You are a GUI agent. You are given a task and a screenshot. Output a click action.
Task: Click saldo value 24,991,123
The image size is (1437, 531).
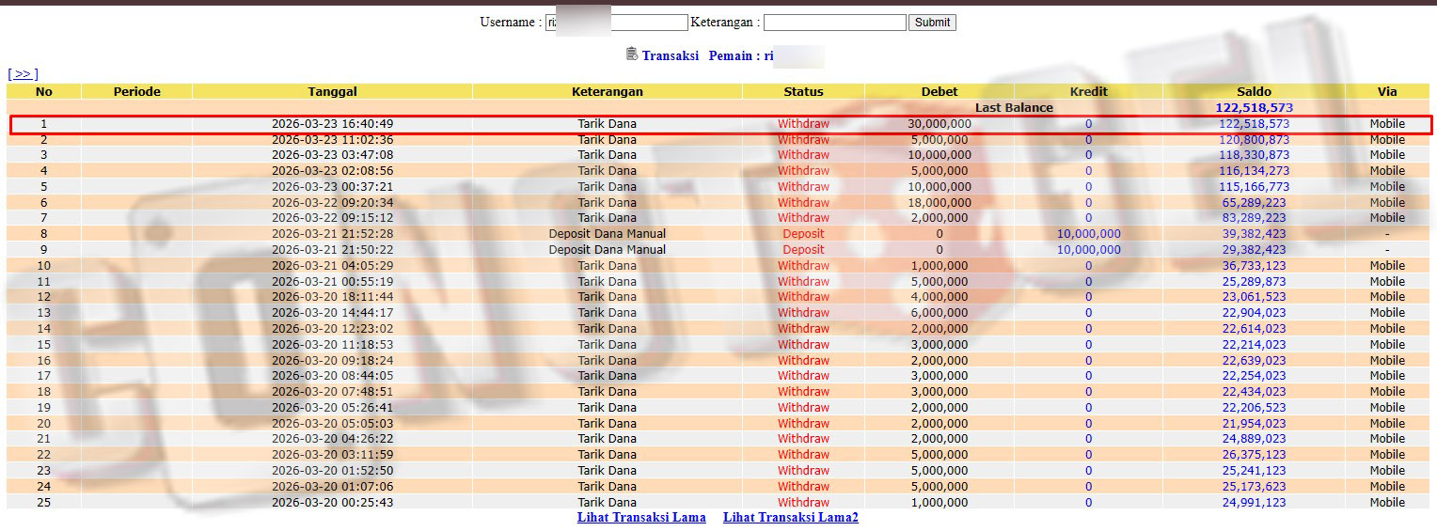[x=1254, y=503]
